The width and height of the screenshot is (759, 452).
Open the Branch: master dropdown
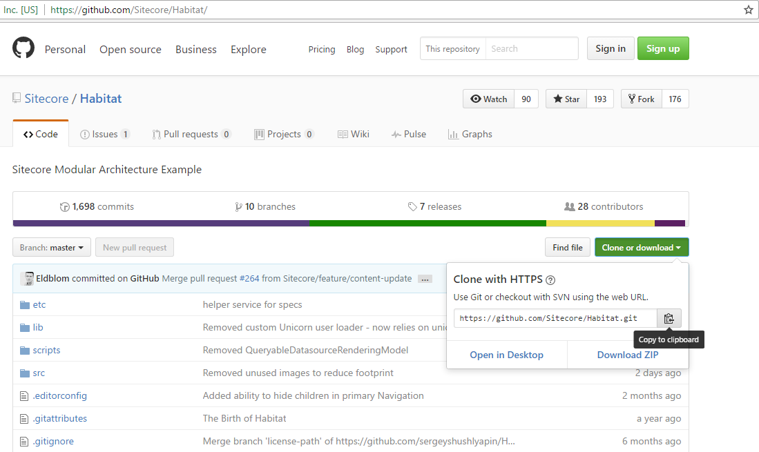pos(51,247)
